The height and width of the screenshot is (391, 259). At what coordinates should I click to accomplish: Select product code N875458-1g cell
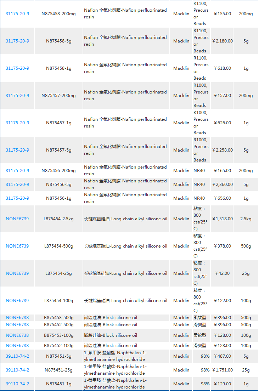pos(58,68)
